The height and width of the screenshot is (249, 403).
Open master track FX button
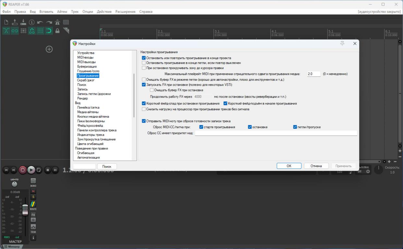(x=33, y=215)
